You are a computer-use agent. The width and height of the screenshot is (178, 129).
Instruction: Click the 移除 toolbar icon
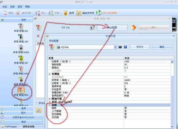(x=5, y=13)
